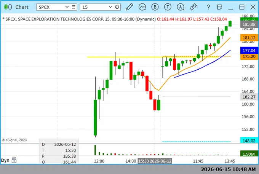Click the Chart title label
The width and height of the screenshot is (259, 174).
(x=22, y=7)
